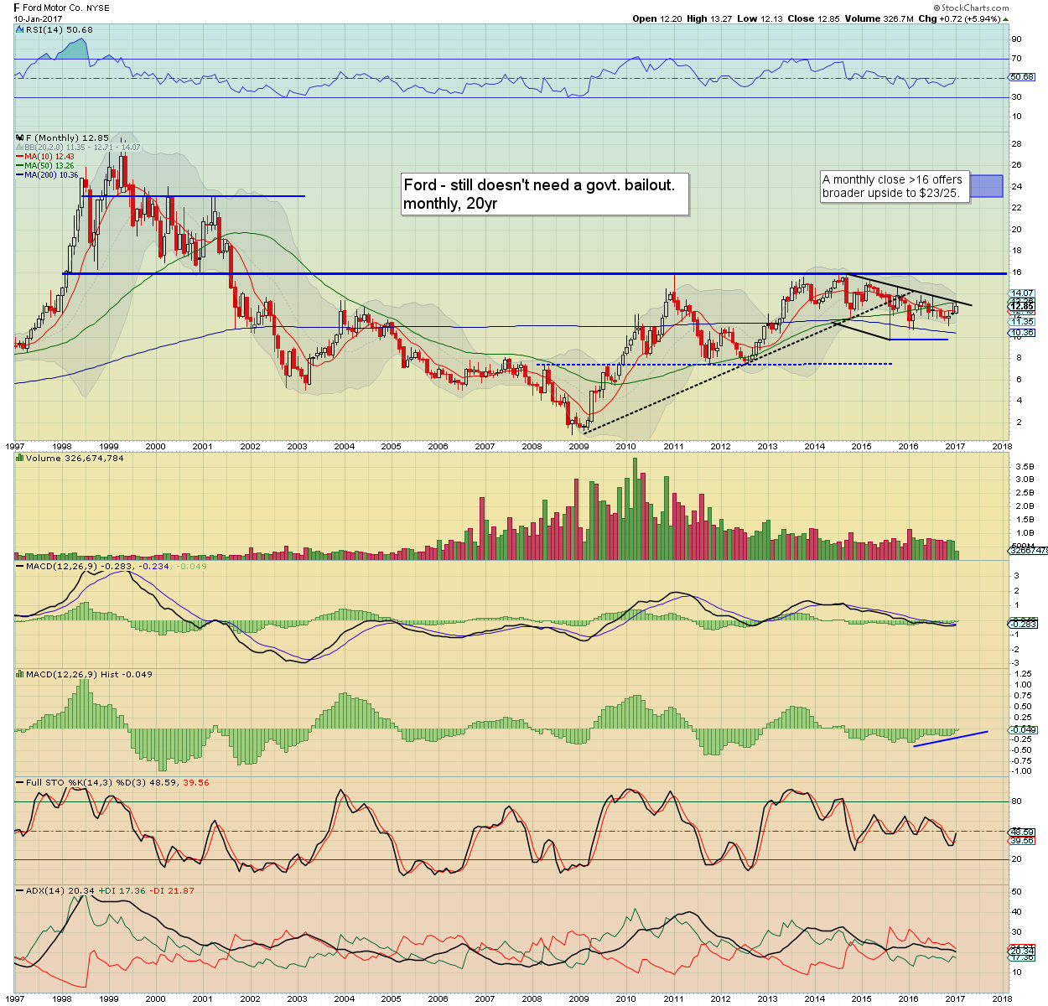Click the 90 tick on the RSI axis
This screenshot has width=1048, height=1006.
coord(1017,39)
